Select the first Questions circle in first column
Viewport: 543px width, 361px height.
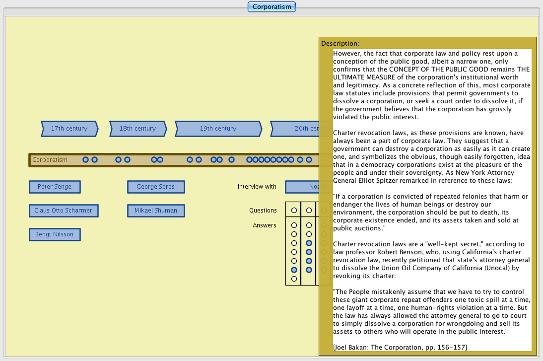pyautogui.click(x=294, y=211)
